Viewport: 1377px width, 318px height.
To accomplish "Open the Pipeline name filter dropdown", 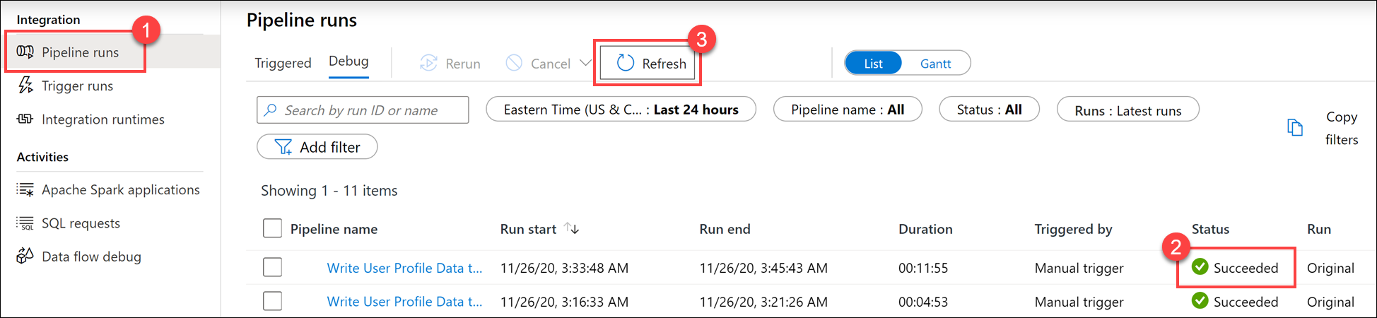I will coord(847,110).
